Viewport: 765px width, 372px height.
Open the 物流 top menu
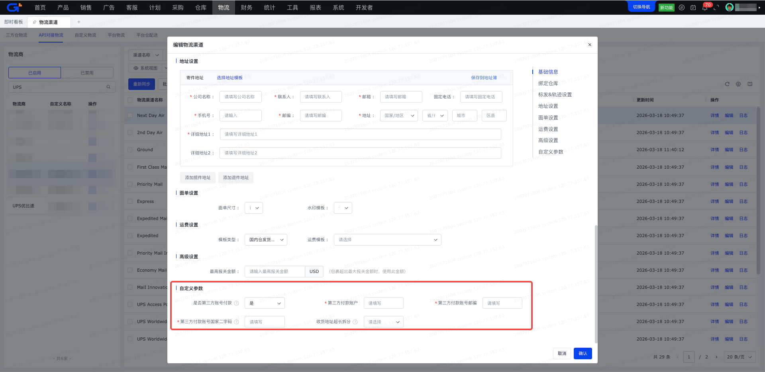point(224,8)
